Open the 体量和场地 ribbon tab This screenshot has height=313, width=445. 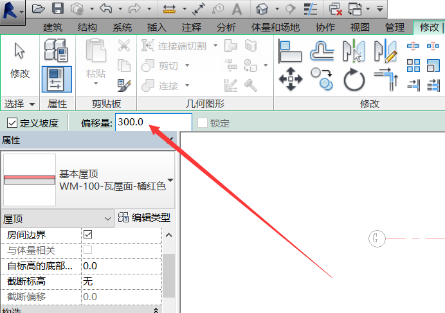pos(275,28)
